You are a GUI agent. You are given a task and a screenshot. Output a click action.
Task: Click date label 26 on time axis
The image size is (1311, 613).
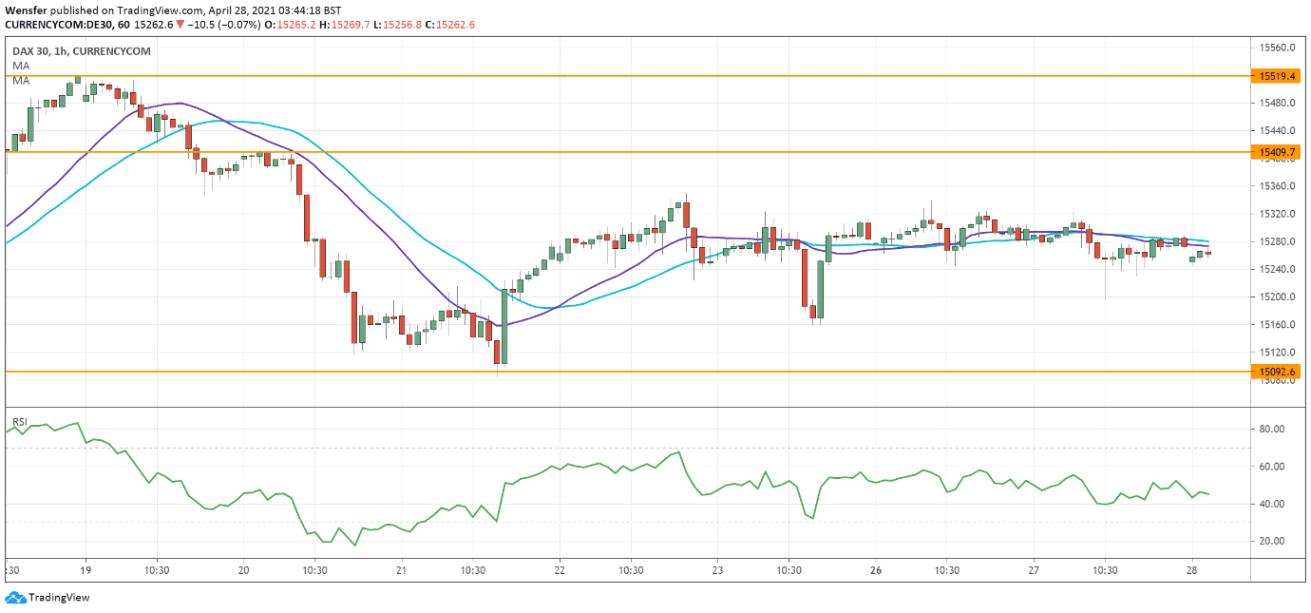click(x=876, y=570)
